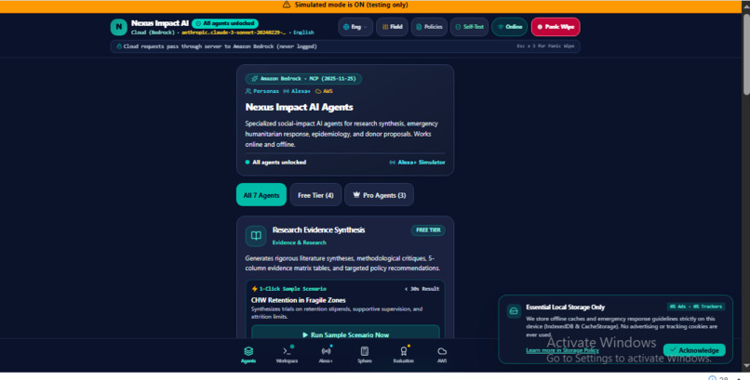Viewport: 750px width, 380px height.
Task: Click the red Panic Wipe button
Action: pos(556,27)
